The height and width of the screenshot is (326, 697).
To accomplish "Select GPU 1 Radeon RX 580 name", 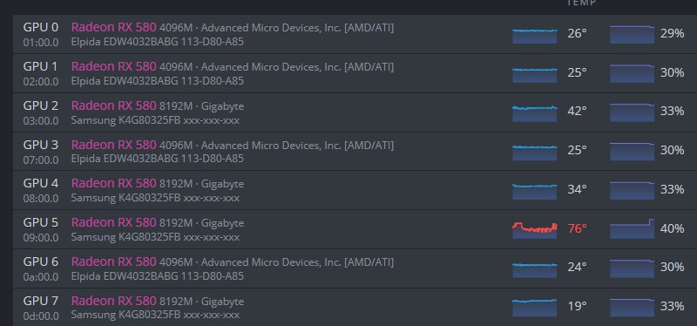I will [x=114, y=66].
